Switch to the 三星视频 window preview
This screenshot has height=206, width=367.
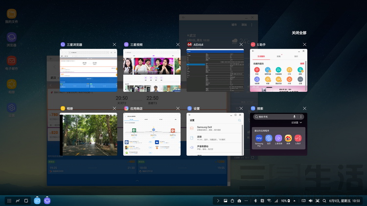coord(152,70)
